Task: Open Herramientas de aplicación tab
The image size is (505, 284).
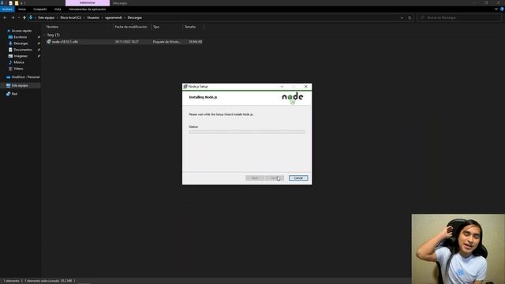Action: (x=88, y=9)
